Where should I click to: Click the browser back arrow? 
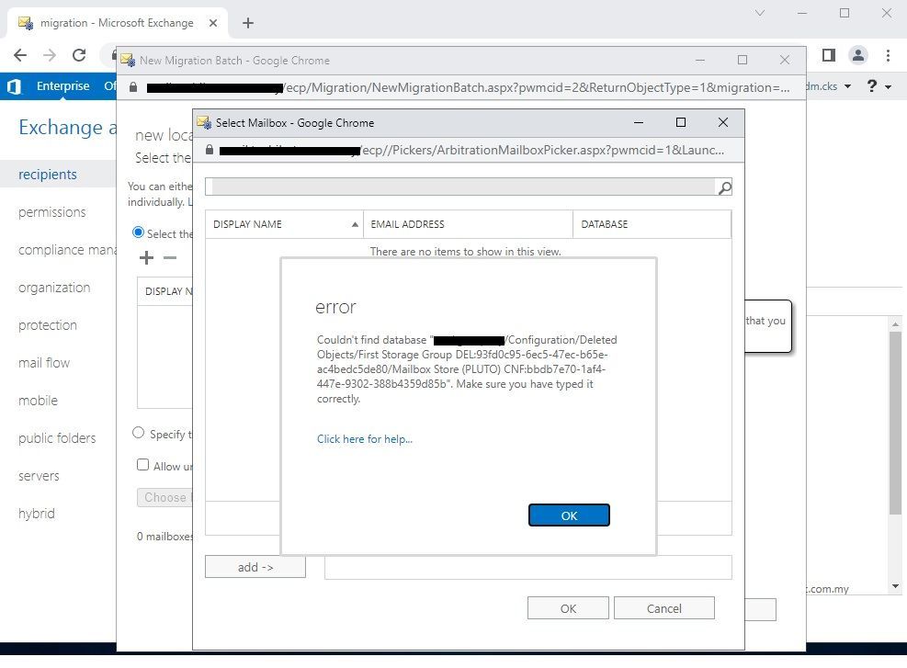[20, 55]
